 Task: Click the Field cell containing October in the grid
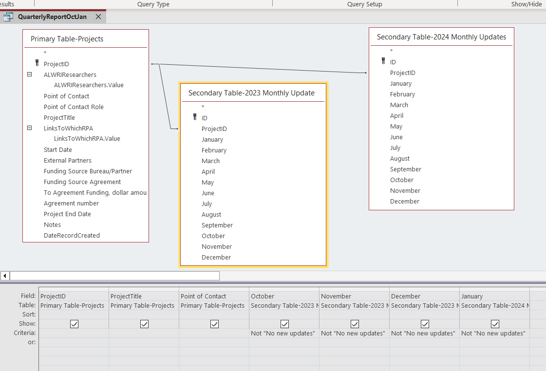click(284, 296)
